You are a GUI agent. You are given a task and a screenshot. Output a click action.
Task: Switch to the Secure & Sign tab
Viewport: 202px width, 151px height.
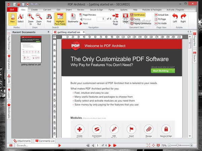tap(96, 10)
